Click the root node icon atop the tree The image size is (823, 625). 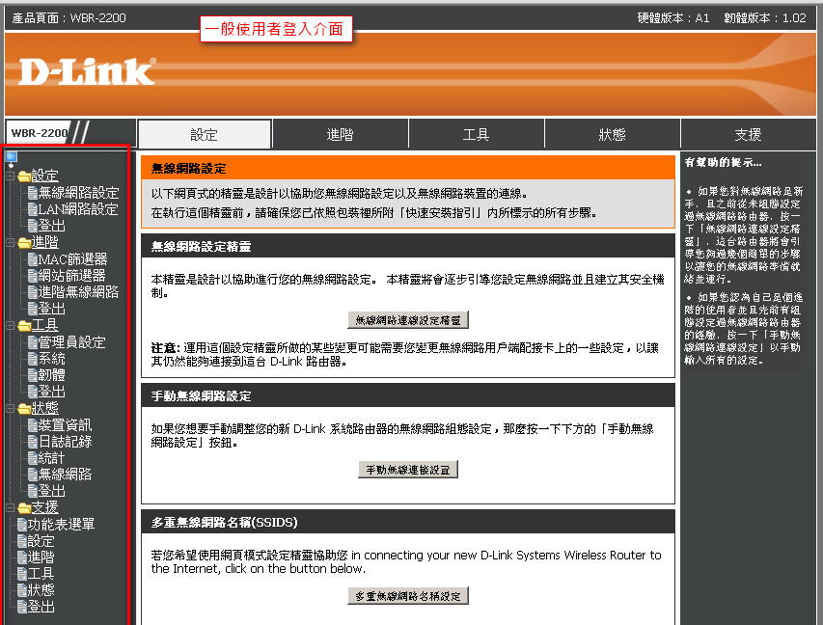[x=11, y=156]
